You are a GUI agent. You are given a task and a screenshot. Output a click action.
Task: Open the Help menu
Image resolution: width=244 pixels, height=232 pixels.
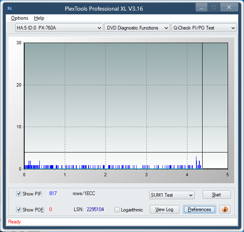39,18
